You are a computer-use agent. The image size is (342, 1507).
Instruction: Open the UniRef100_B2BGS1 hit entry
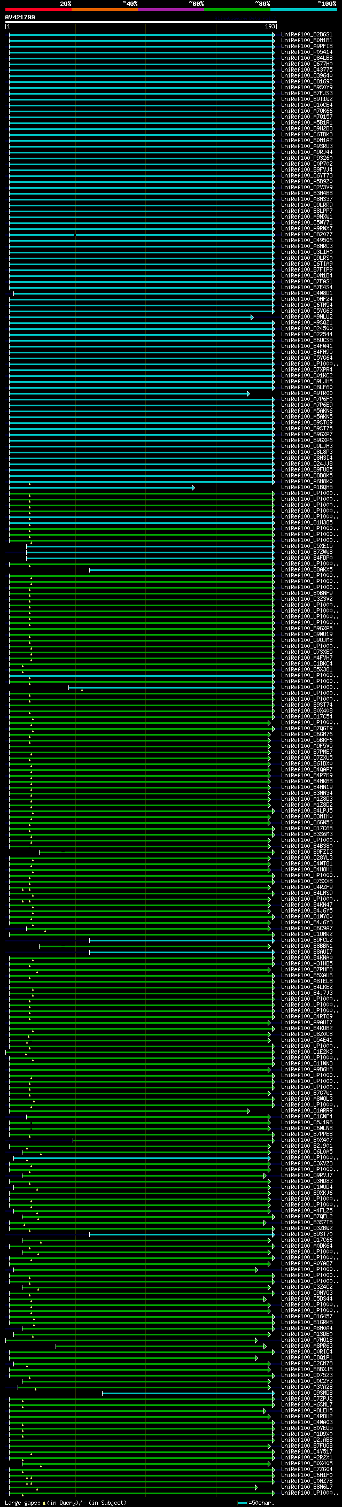pyautogui.click(x=306, y=35)
